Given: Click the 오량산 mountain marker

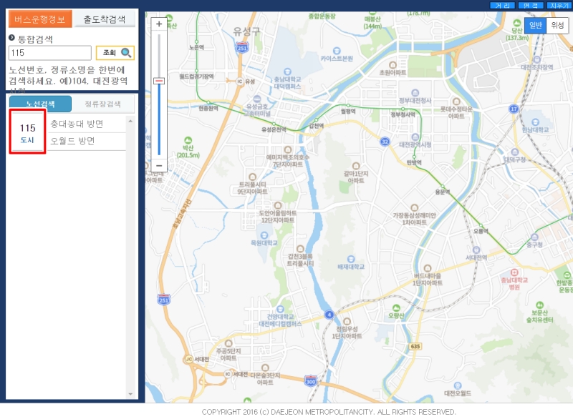Looking at the screenshot, I should tap(396, 308).
